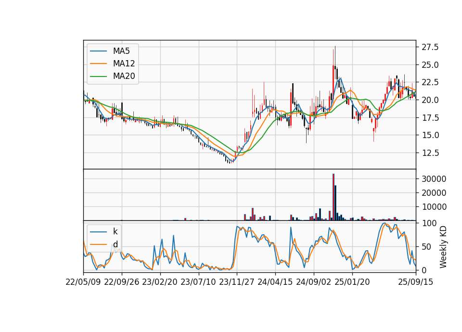Click the 15.0 price axis tick
Image resolution: width=462 pixels, height=332 pixels.
(x=430, y=135)
